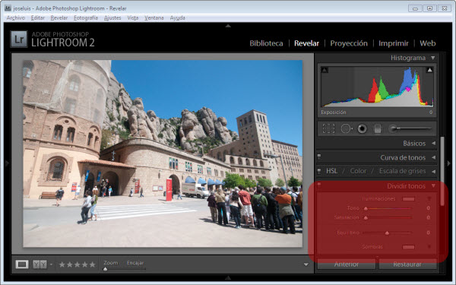Toggle shadow clipping indicator in histogram
Screen dimensions: 456x285
click(325, 70)
